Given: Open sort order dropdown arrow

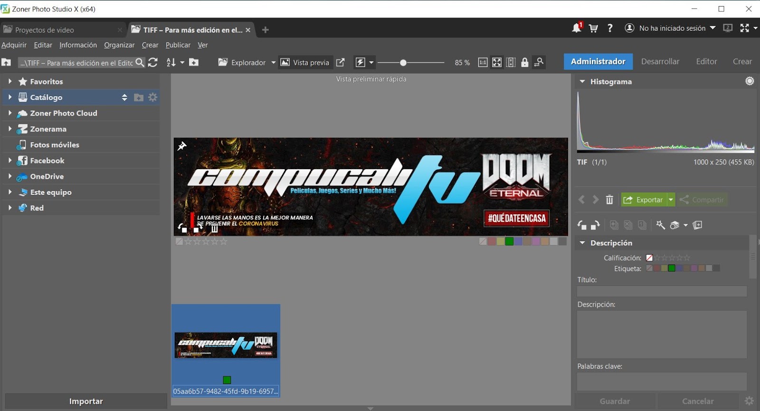Looking at the screenshot, I should pyautogui.click(x=182, y=63).
